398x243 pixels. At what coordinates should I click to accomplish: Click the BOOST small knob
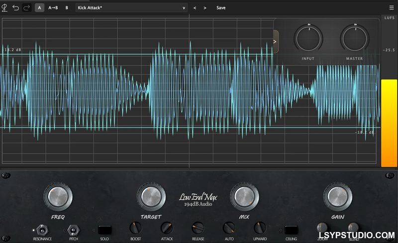coord(135,228)
